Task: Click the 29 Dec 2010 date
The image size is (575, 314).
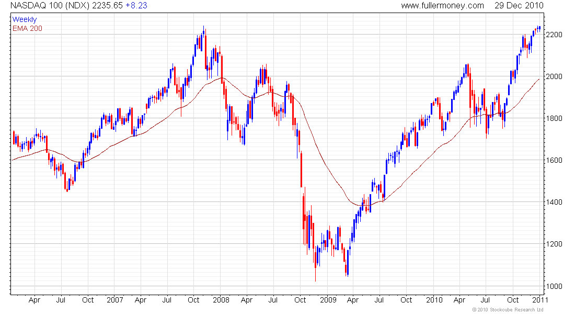Action: (x=519, y=6)
